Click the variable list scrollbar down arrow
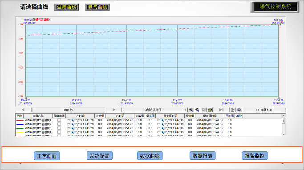304x170 pixels. [x=284, y=134]
